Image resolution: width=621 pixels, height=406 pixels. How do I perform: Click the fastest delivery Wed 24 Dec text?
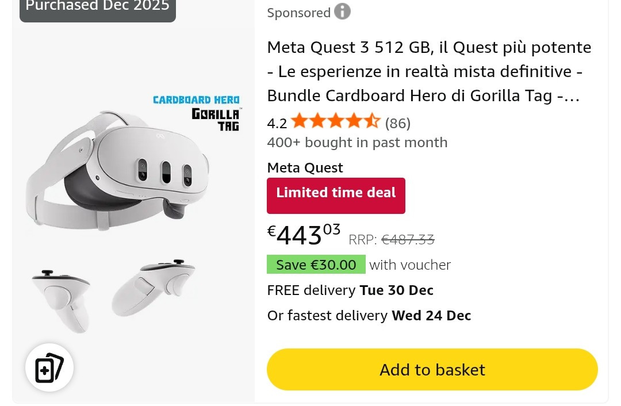[369, 316]
